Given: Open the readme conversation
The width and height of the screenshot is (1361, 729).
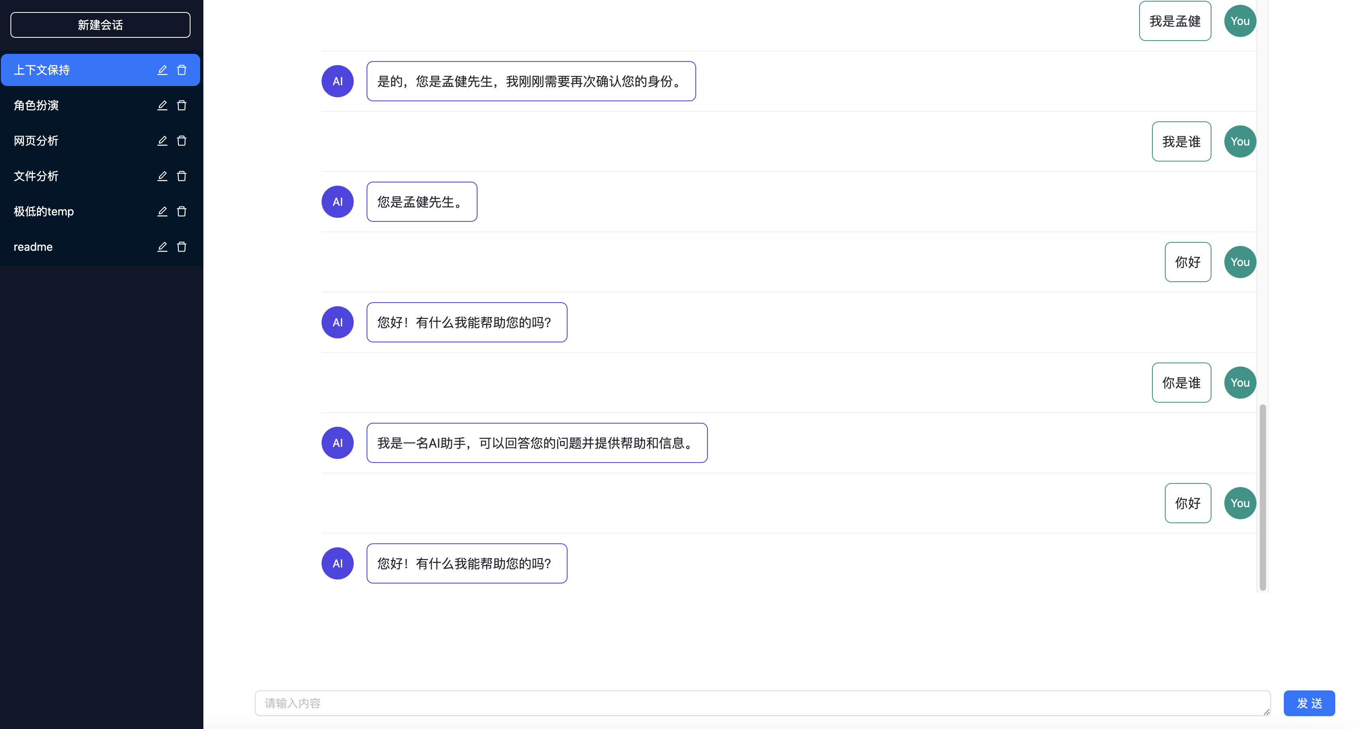Looking at the screenshot, I should (33, 247).
